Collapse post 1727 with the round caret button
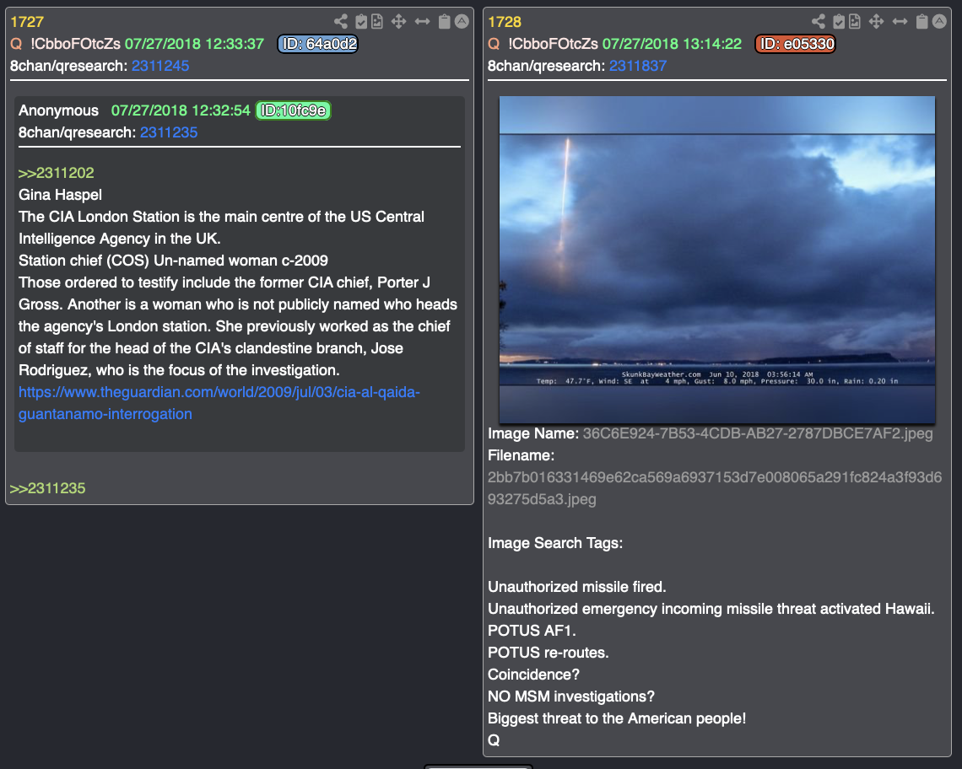962x769 pixels. pyautogui.click(x=462, y=21)
